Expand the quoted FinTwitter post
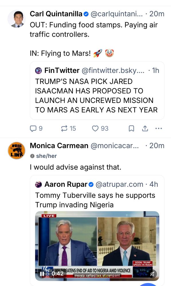The height and width of the screenshot is (286, 171). click(x=97, y=94)
